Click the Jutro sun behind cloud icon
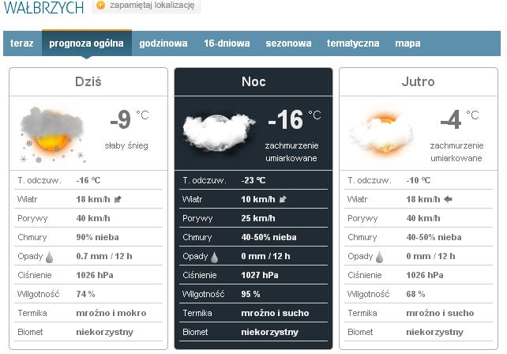 click(x=381, y=134)
